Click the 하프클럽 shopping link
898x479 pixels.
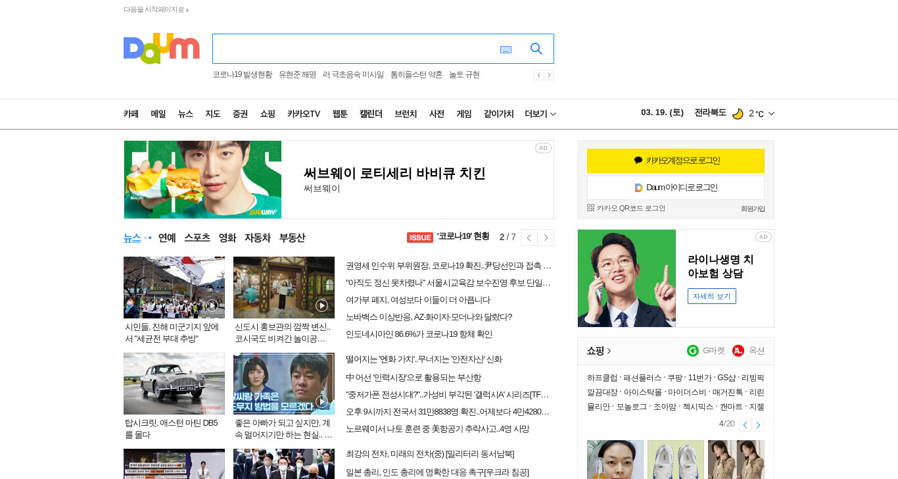click(602, 378)
